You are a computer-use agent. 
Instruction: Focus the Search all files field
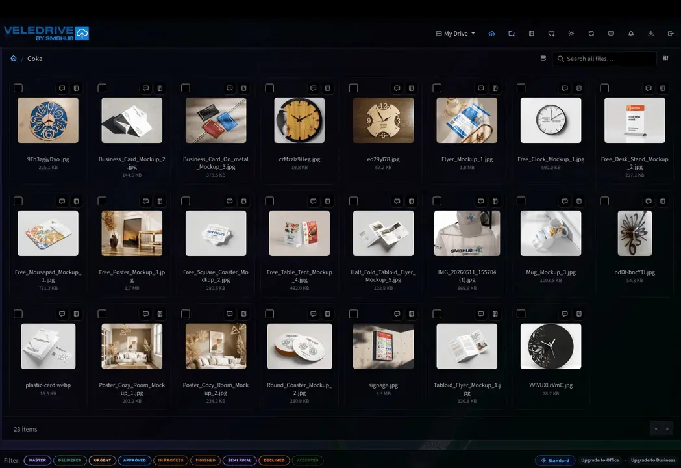(x=604, y=58)
